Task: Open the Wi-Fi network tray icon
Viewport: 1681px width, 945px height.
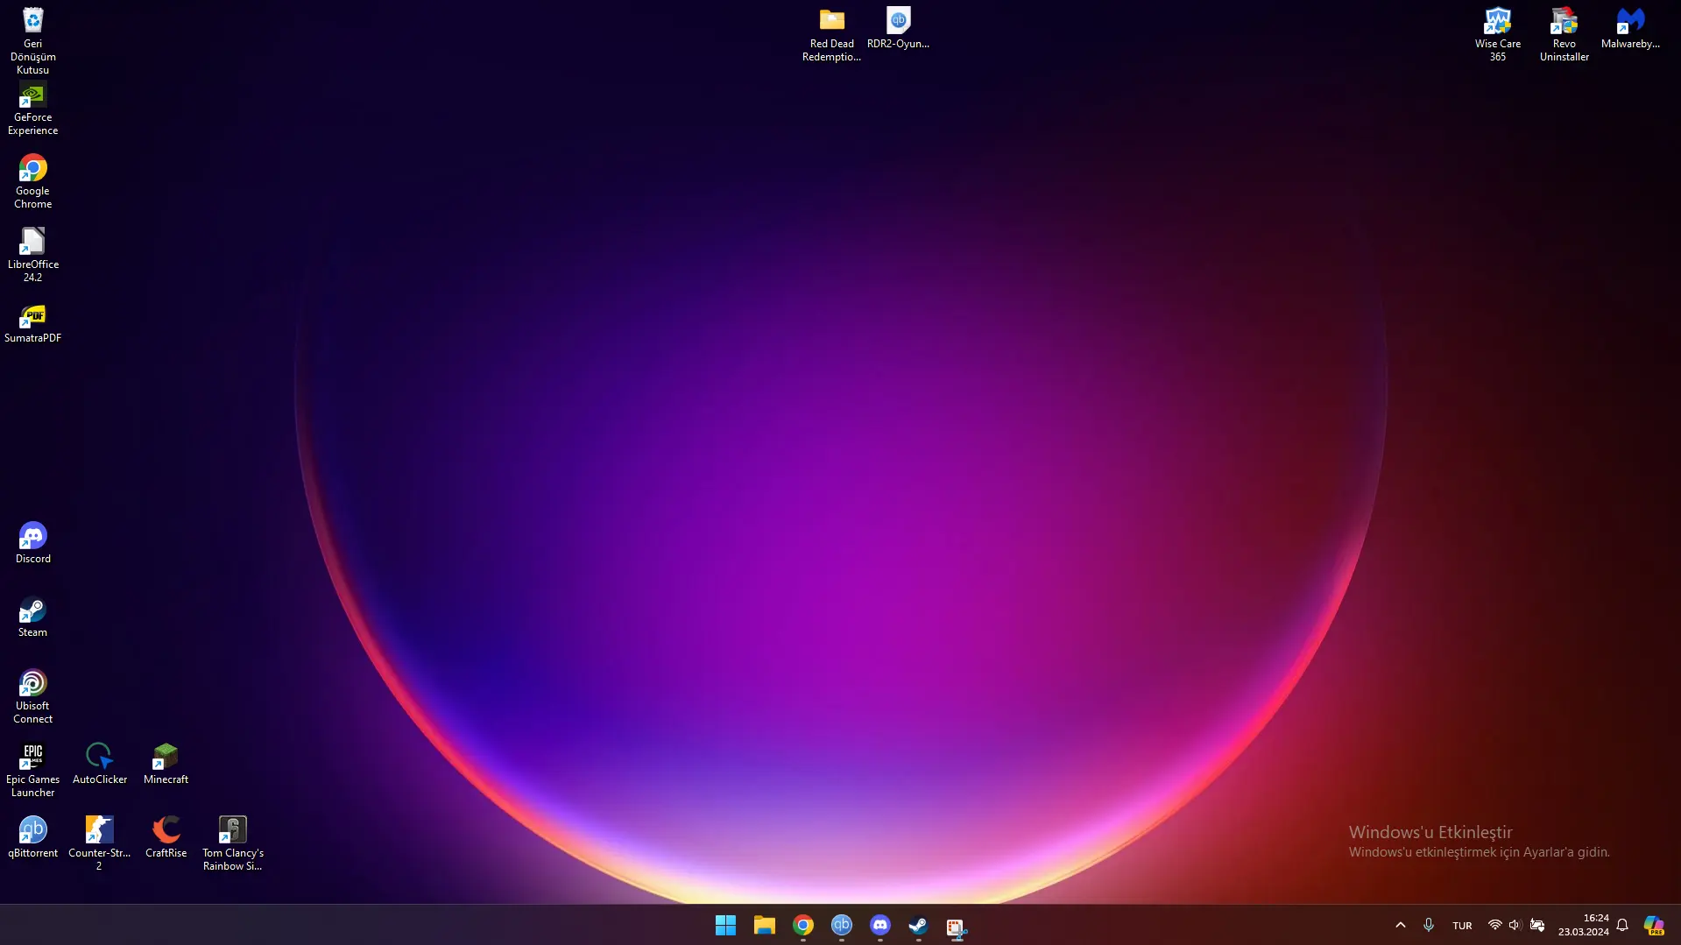Action: coord(1494,925)
